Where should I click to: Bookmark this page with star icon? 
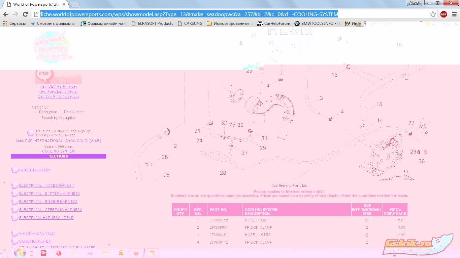(x=433, y=14)
